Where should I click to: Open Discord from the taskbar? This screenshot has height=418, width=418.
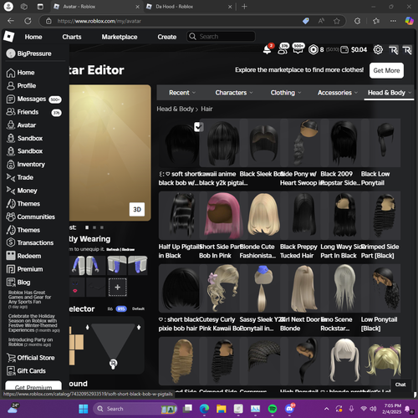coord(290,409)
